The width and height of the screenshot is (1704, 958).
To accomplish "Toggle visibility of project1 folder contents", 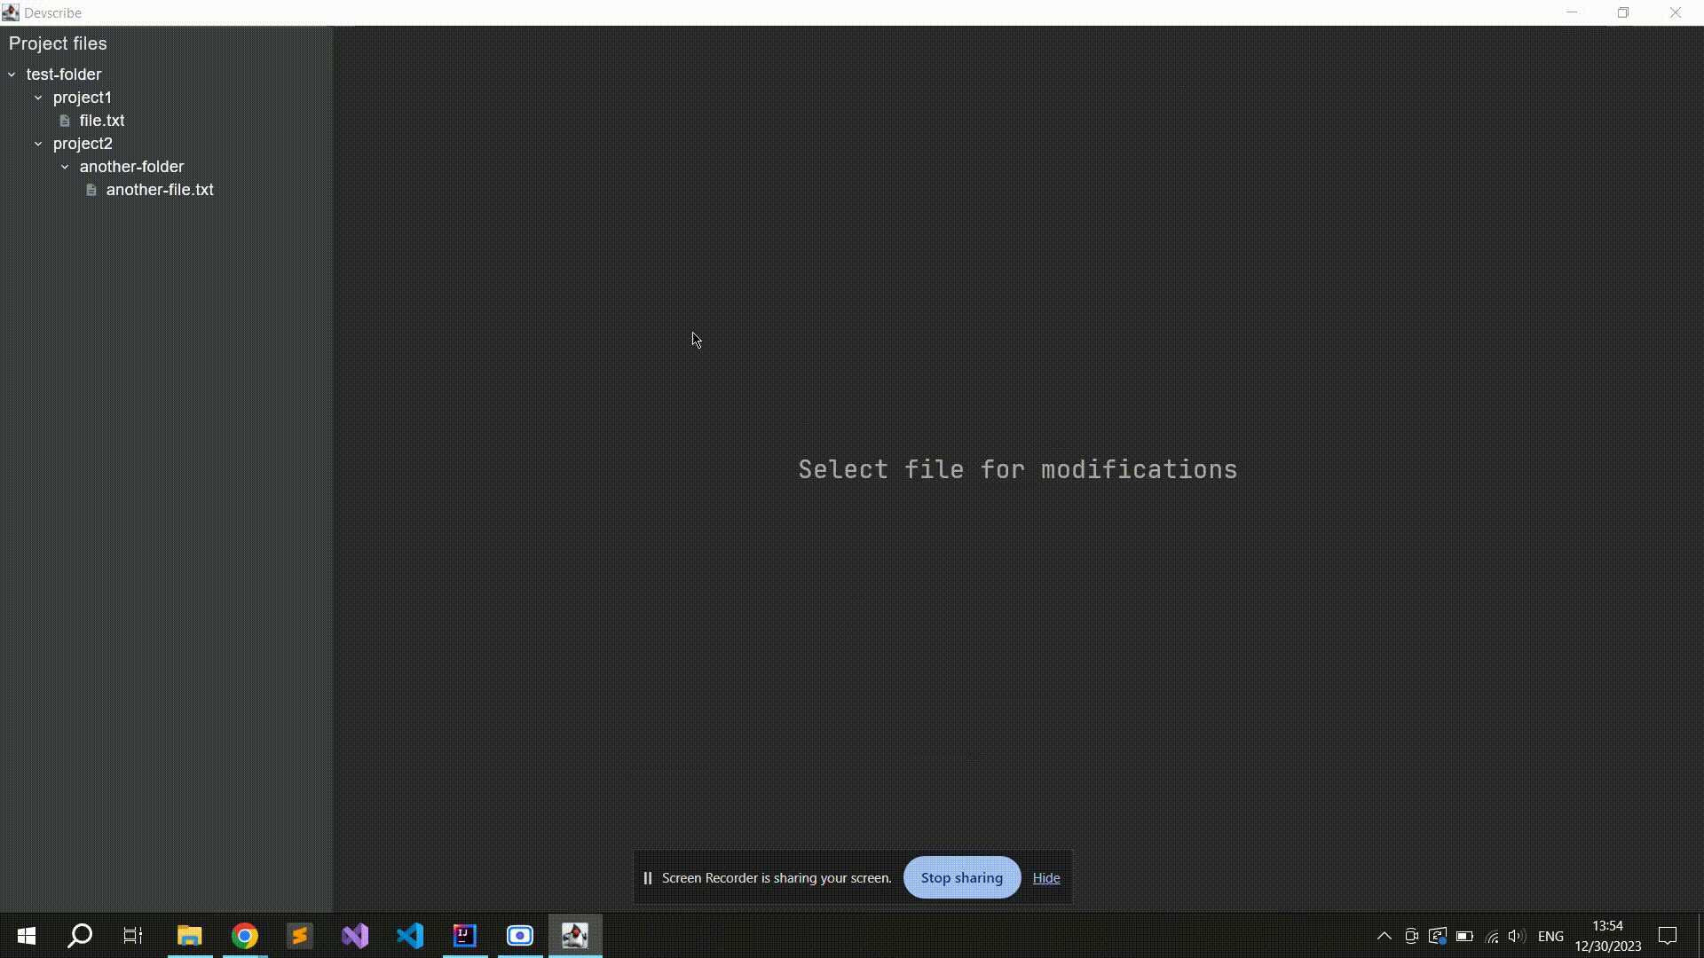I will (39, 97).
